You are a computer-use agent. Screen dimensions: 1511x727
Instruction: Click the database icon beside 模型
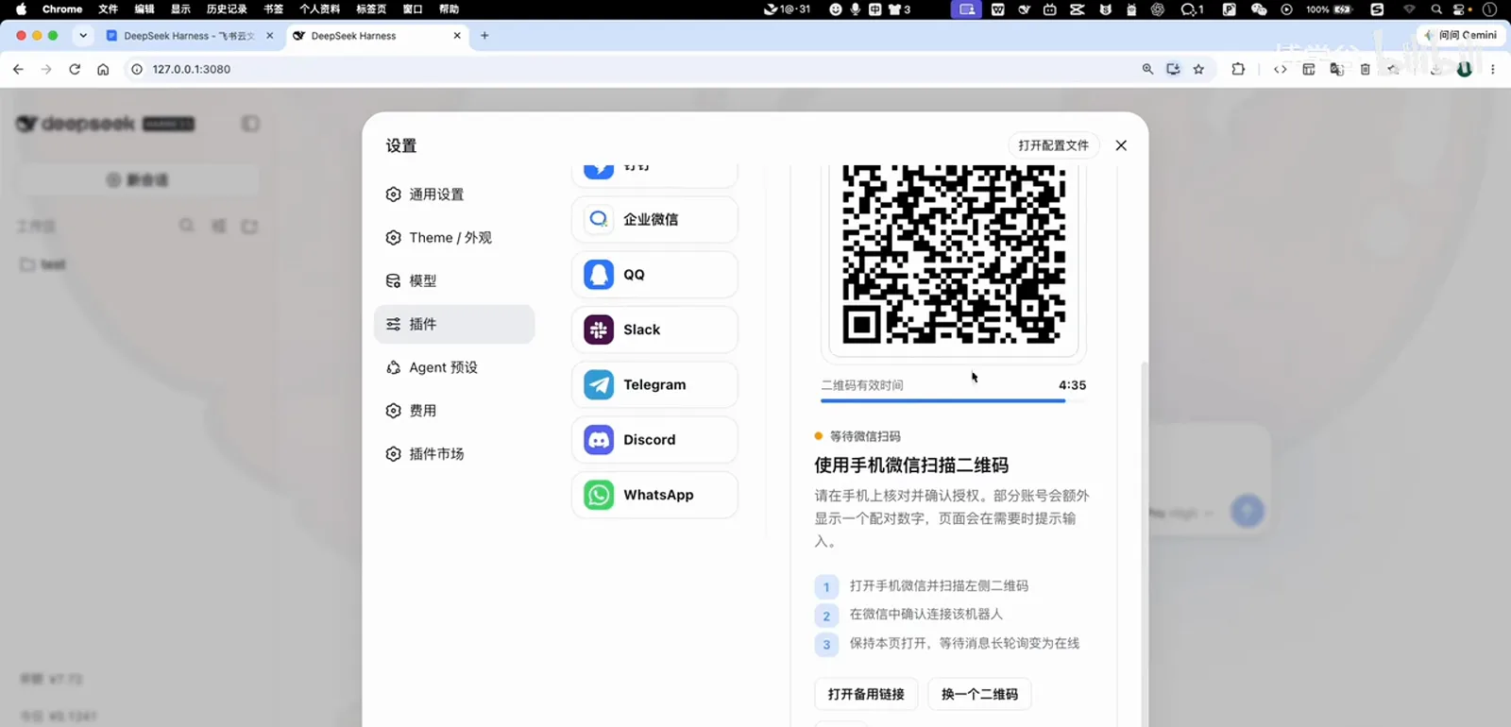click(x=393, y=281)
